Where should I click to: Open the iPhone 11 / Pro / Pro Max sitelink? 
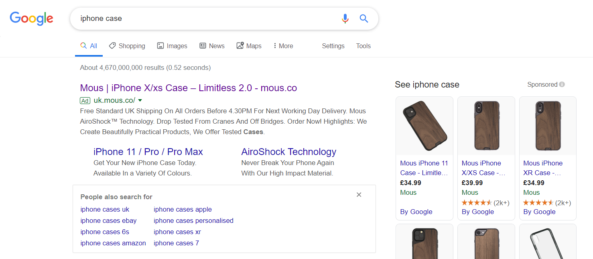pyautogui.click(x=148, y=152)
